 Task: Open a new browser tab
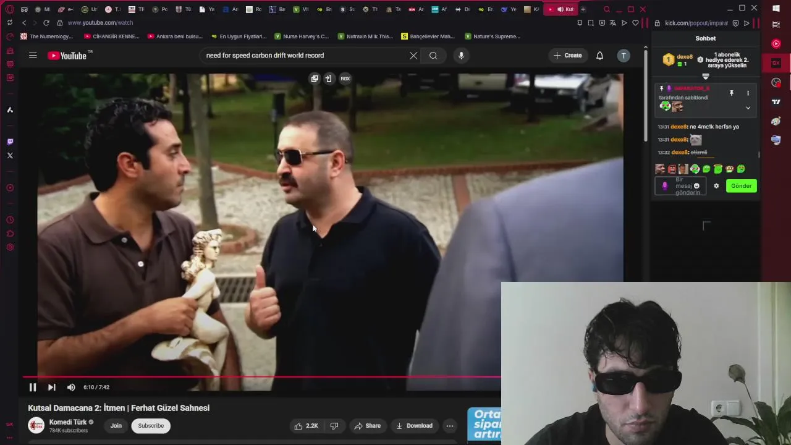583,9
